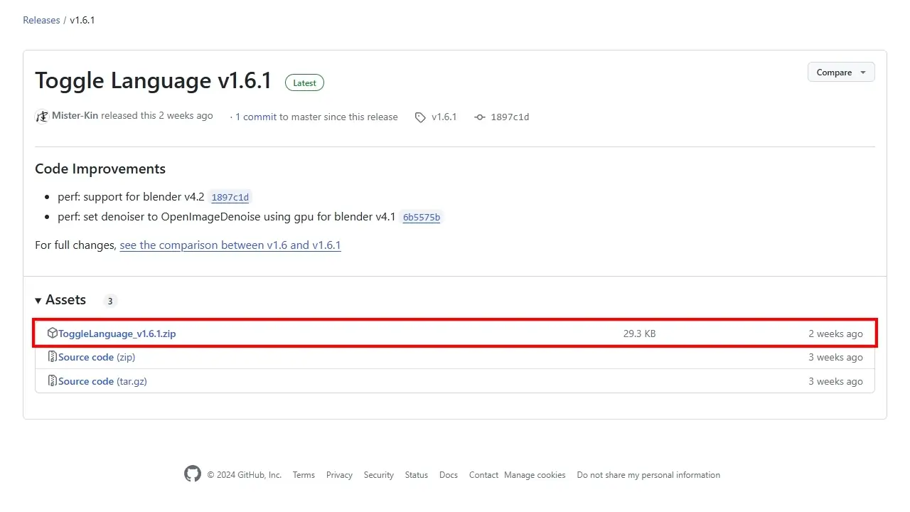The height and width of the screenshot is (512, 910).
Task: Download Source code (tar.gz)
Action: (102, 381)
